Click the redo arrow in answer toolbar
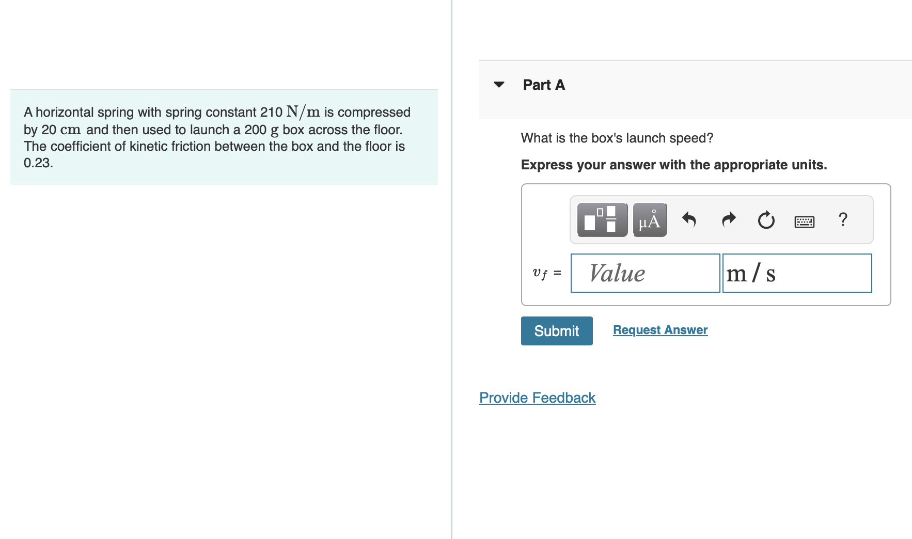 (x=728, y=219)
